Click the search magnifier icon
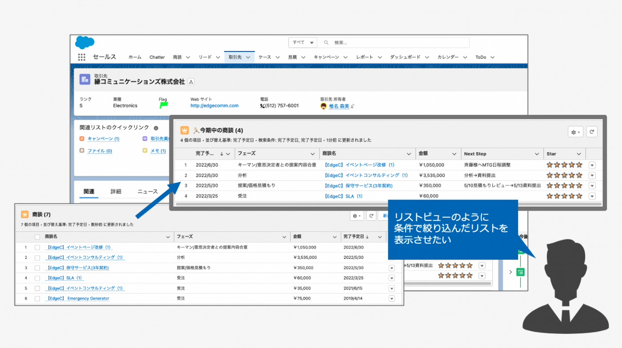 tap(326, 43)
